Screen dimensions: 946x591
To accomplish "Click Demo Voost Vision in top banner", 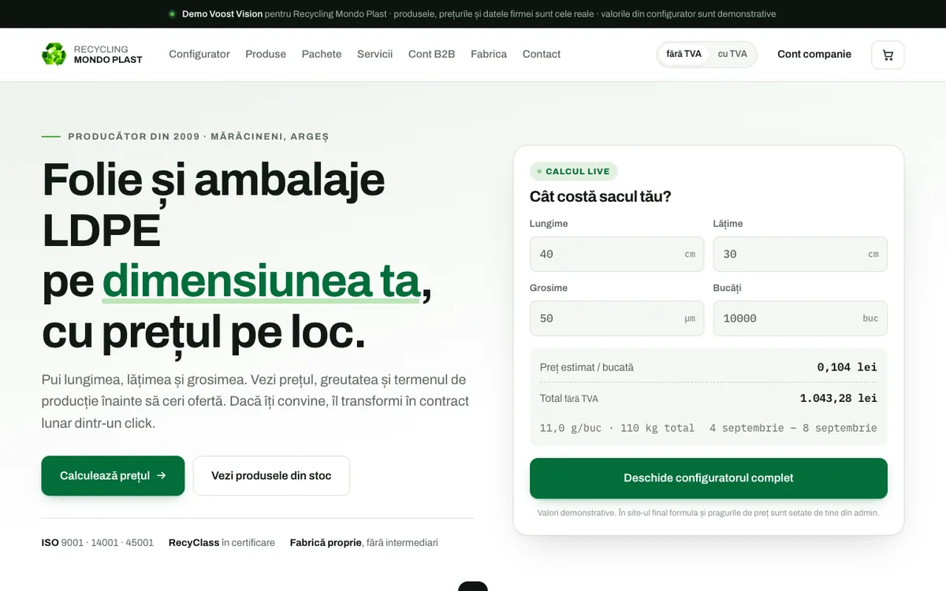I will pyautogui.click(x=222, y=14).
